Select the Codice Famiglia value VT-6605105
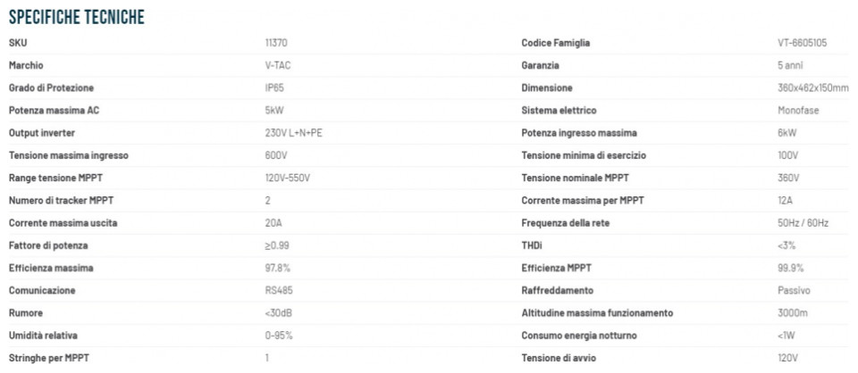 pyautogui.click(x=802, y=43)
